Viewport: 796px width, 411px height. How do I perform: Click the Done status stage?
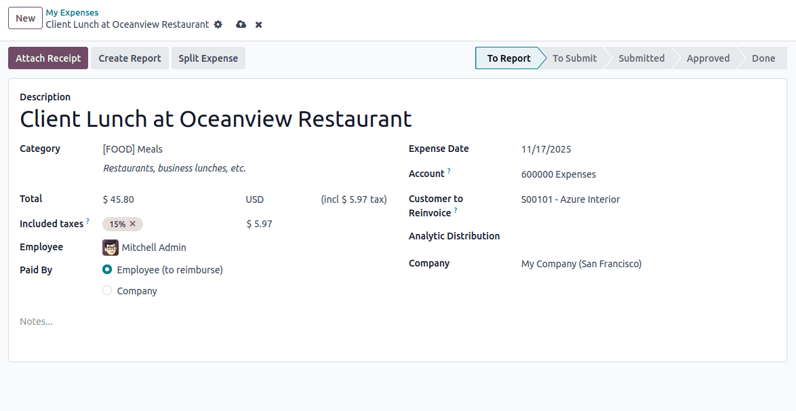(763, 58)
